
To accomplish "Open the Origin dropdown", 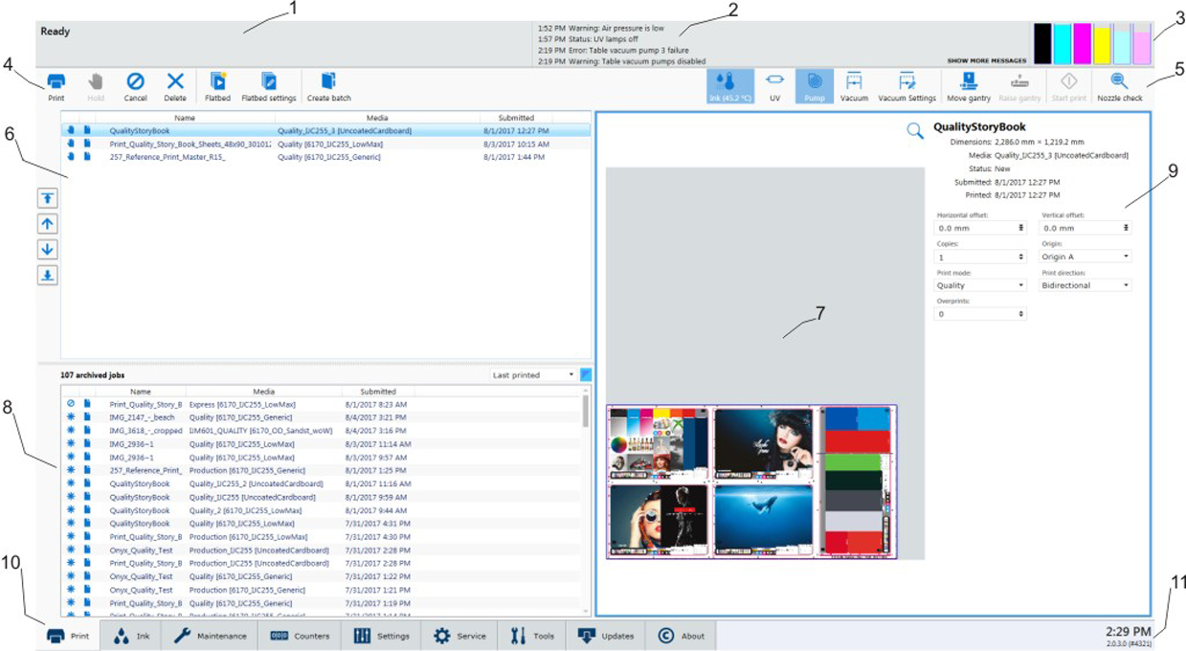I will (x=1086, y=257).
